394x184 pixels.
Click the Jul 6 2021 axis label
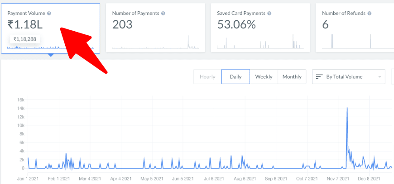(x=214, y=179)
